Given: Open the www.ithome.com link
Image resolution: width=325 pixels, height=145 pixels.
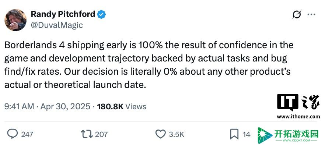Looking at the screenshot, I should 298,117.
